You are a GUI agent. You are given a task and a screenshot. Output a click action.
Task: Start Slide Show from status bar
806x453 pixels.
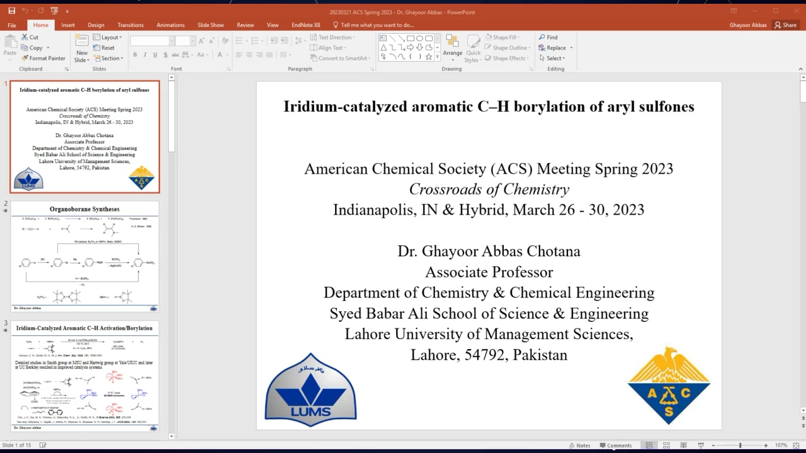[x=700, y=445]
